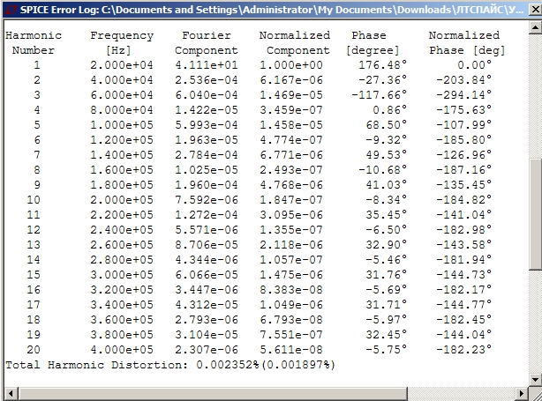
Task: Click Fourier component value 4.111e+01
Action: click(207, 65)
